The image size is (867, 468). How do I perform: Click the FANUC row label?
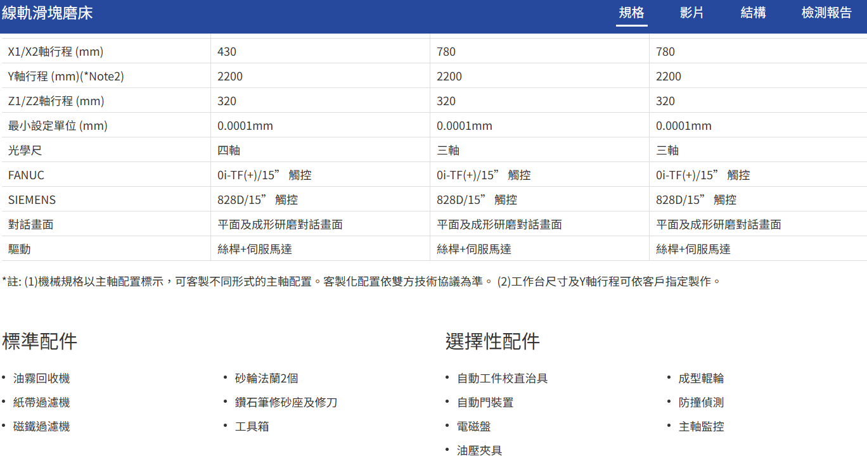[x=26, y=175]
